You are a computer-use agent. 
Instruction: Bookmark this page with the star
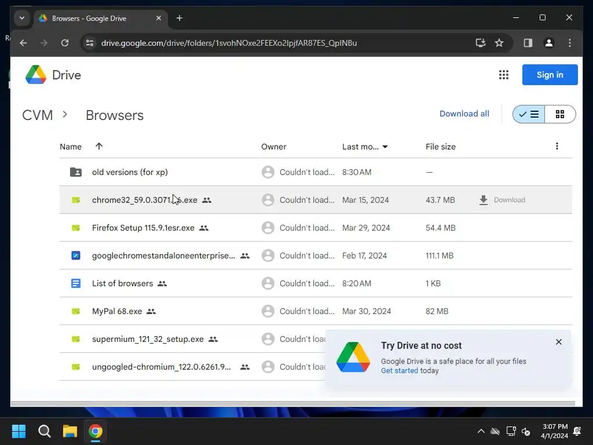[499, 43]
